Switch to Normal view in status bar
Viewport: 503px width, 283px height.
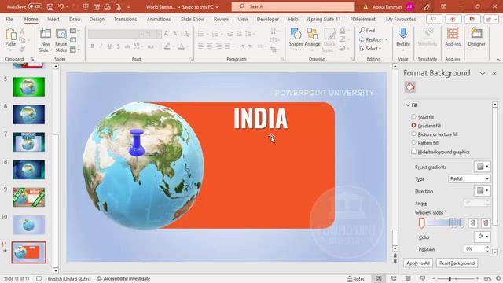(379, 279)
